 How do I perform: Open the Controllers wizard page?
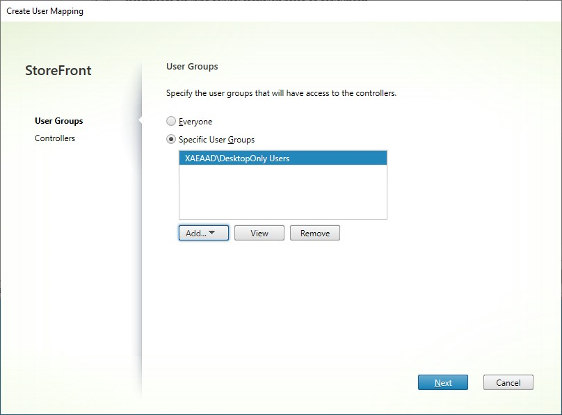click(54, 138)
